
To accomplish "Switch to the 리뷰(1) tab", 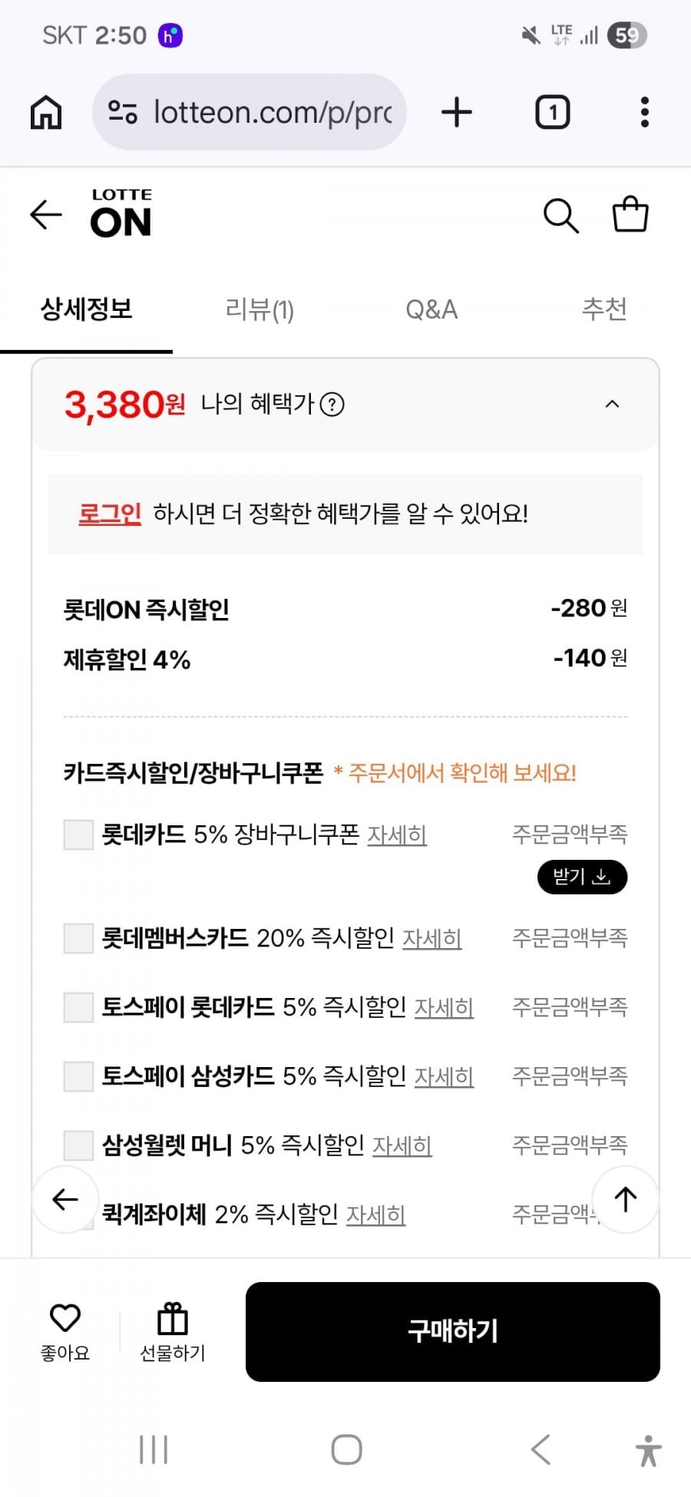I will (260, 309).
